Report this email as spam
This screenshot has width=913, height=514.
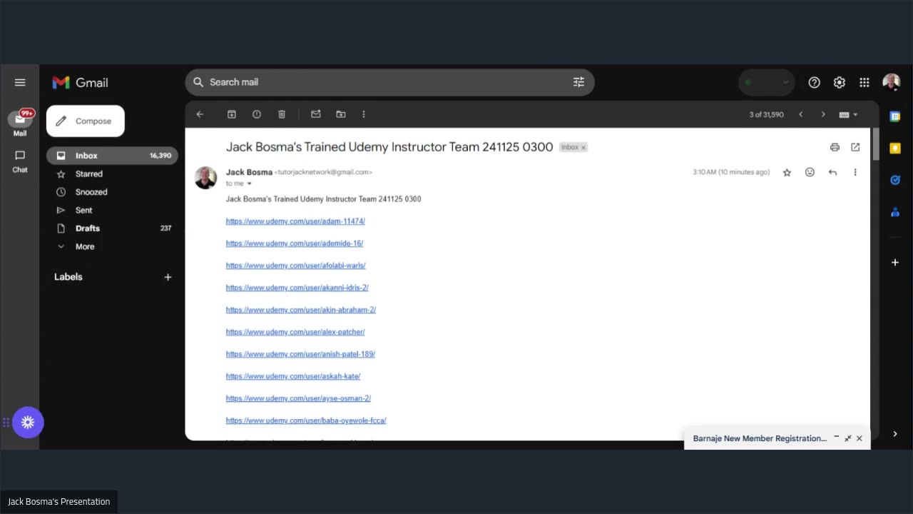pyautogui.click(x=257, y=114)
